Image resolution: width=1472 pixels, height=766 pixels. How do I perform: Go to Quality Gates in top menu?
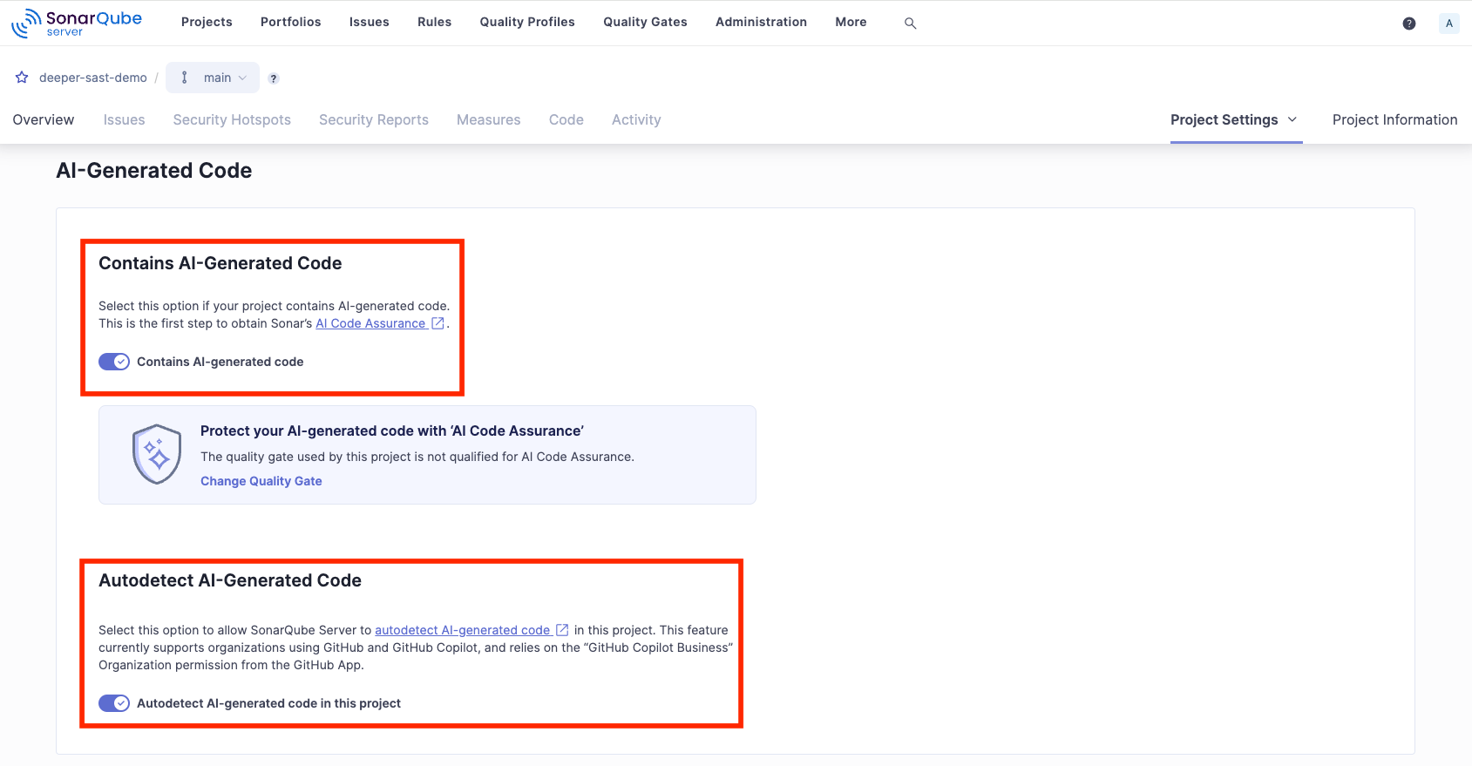(x=645, y=22)
